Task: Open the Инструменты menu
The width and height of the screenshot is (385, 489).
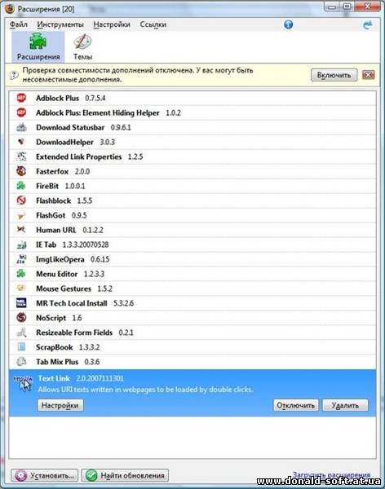Action: 60,24
